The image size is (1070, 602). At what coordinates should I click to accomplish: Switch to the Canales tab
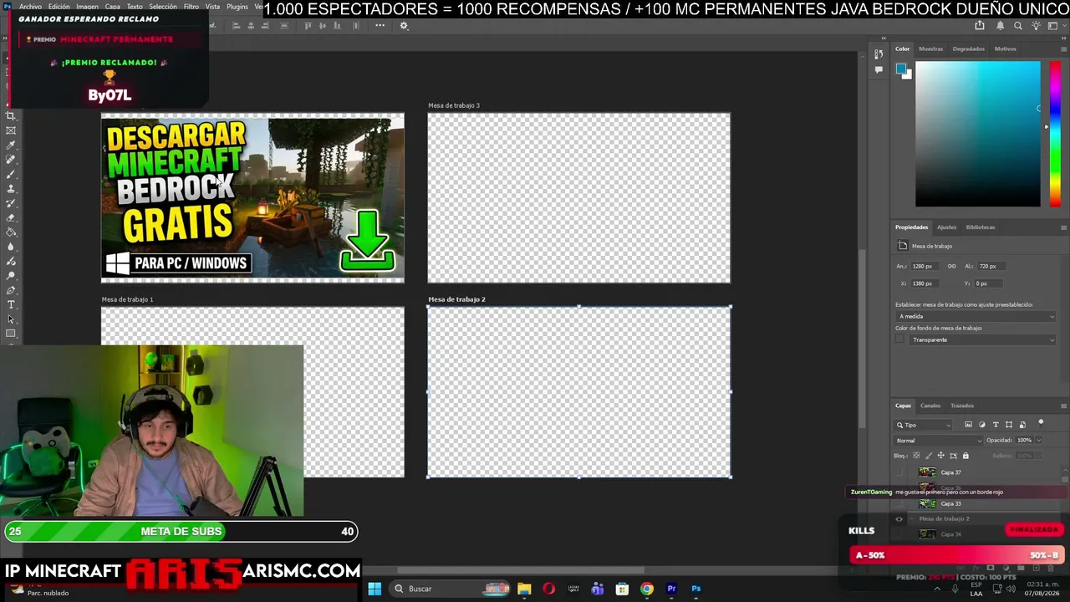930,406
